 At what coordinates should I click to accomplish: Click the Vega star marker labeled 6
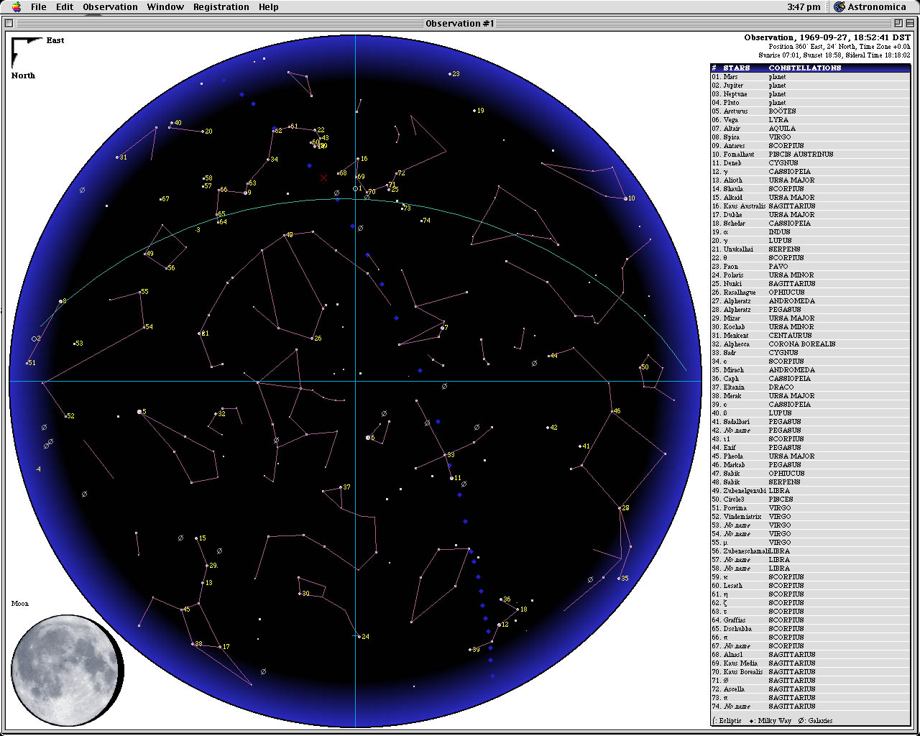click(368, 437)
